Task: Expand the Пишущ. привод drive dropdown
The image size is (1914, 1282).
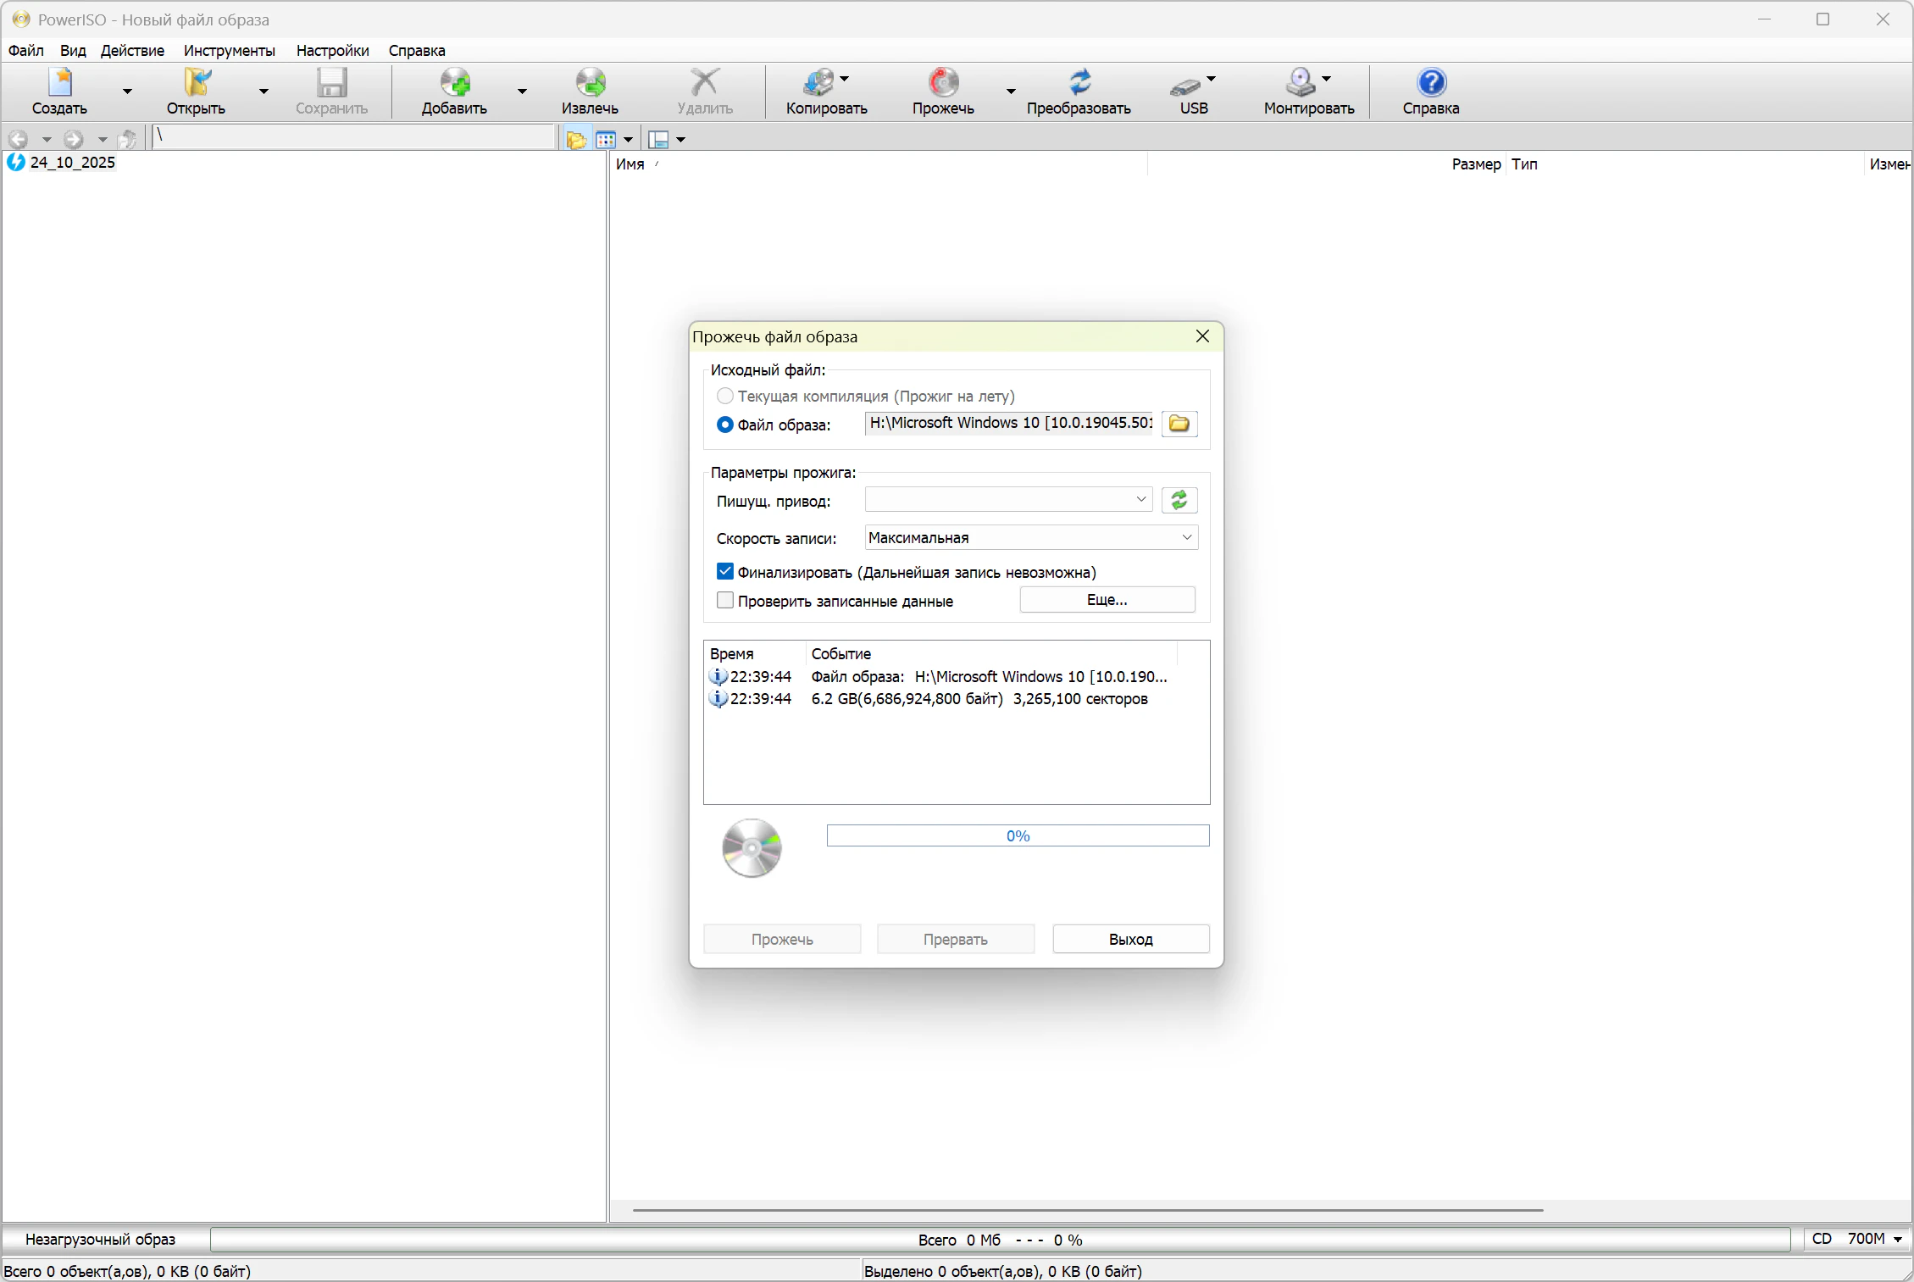Action: 1140,500
